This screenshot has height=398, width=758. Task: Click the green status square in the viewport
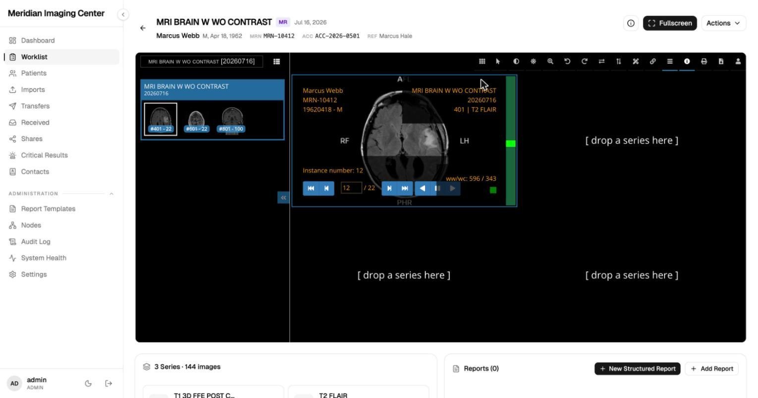click(493, 190)
